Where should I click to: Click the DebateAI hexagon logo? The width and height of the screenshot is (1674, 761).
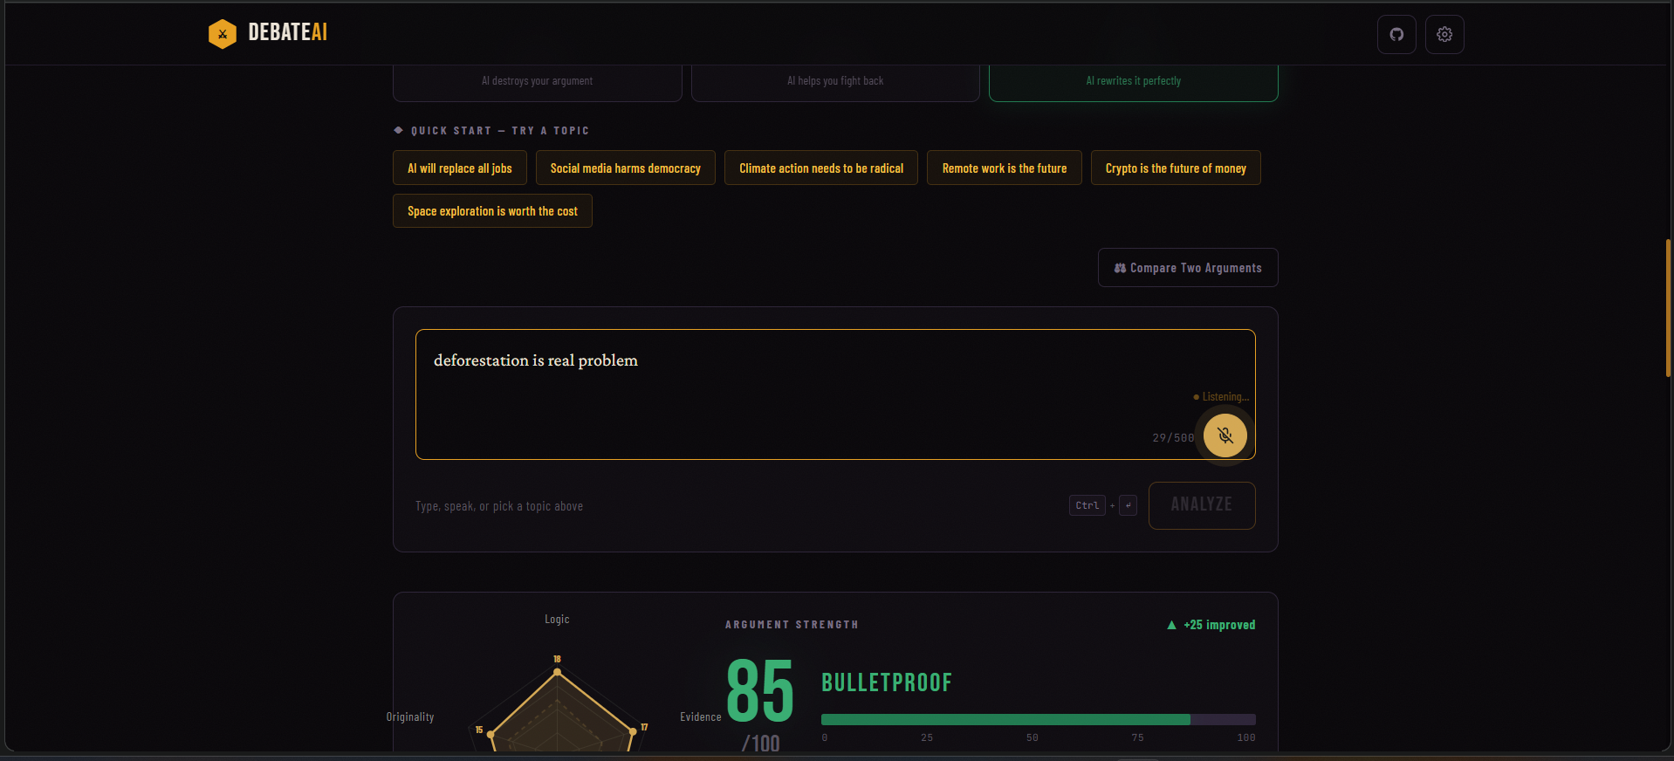coord(223,34)
